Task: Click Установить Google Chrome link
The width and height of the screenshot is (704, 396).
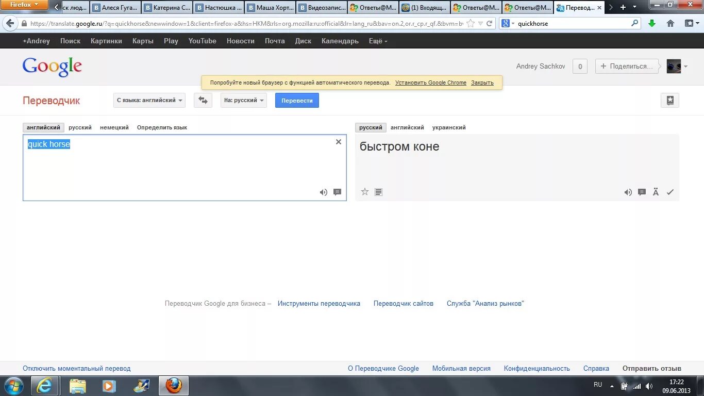Action: 431,82
